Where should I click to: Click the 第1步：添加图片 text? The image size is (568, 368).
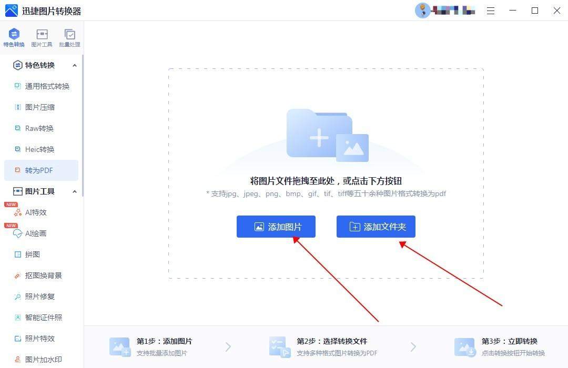click(164, 341)
